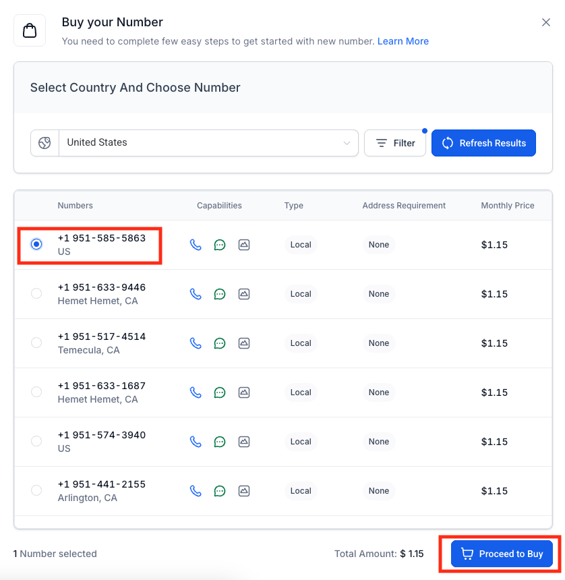The image size is (565, 580).
Task: Expand the country list using the chevron arrow
Action: click(347, 143)
